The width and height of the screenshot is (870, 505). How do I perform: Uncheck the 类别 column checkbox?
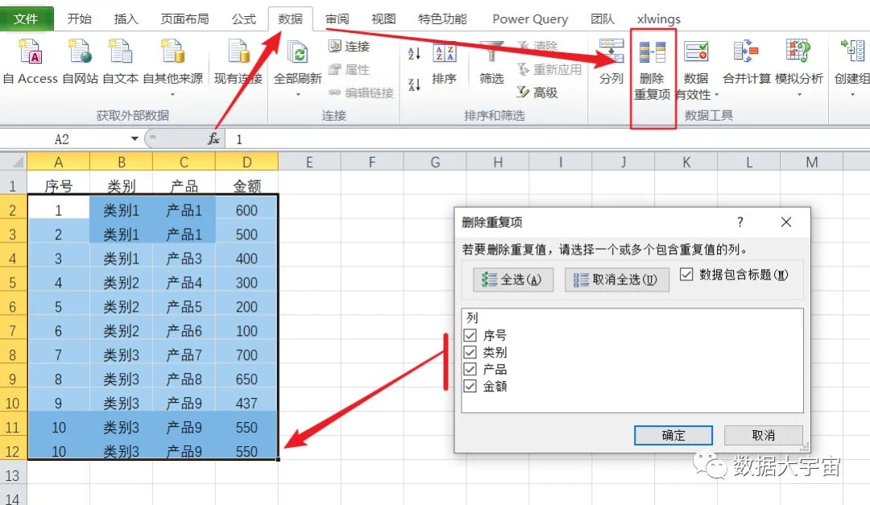coord(470,353)
